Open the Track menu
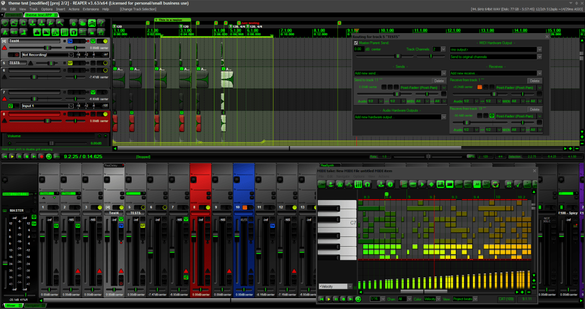The height and width of the screenshot is (309, 585). pos(33,9)
